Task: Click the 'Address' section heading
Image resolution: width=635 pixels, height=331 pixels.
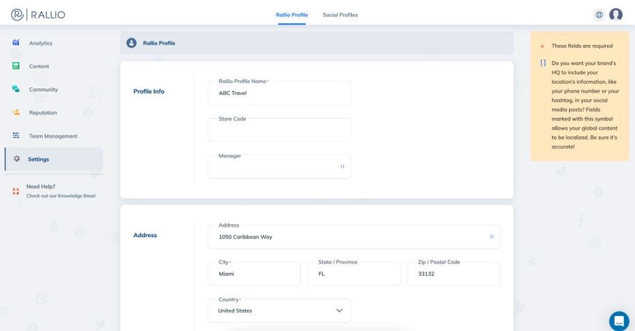Action: (145, 235)
